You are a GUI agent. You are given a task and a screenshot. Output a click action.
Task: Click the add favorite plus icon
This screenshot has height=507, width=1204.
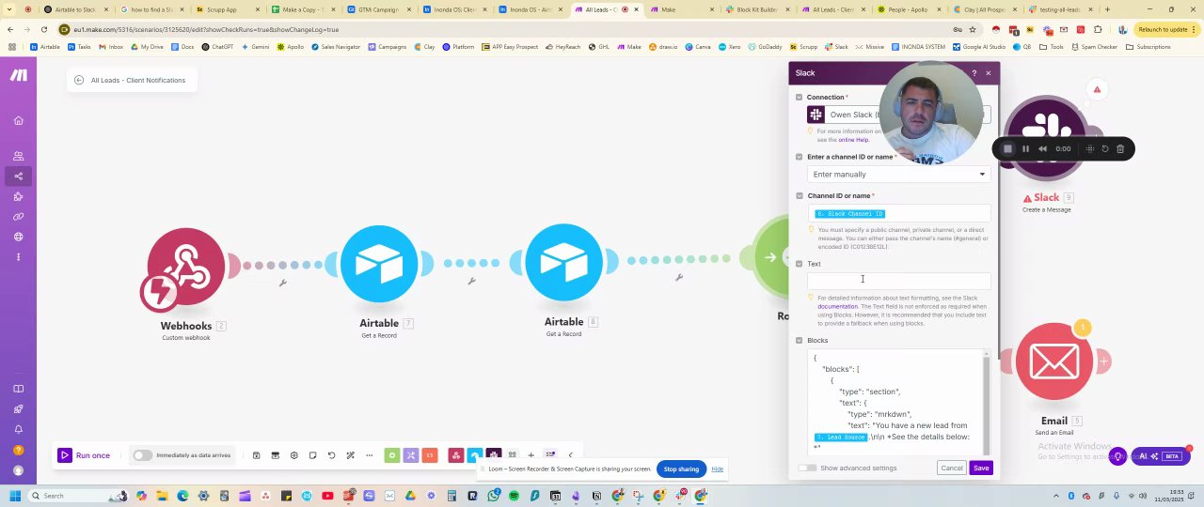click(531, 455)
